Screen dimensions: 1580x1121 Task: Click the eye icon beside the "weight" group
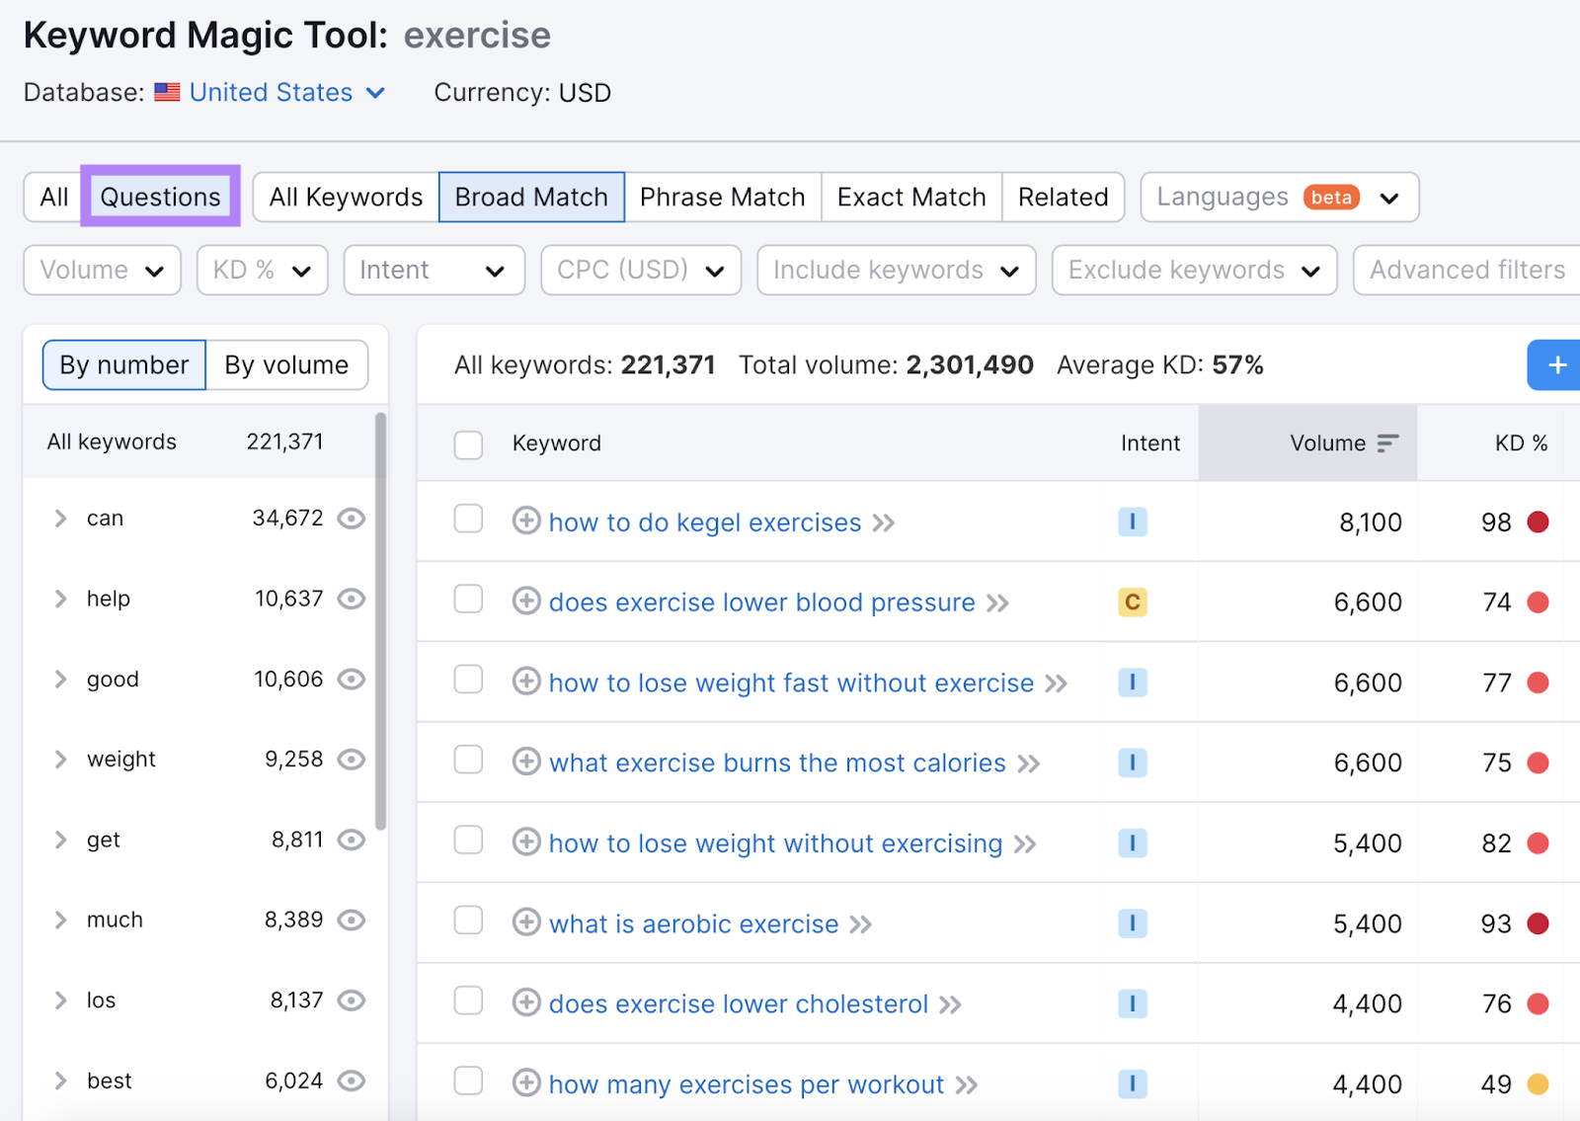pyautogui.click(x=352, y=759)
